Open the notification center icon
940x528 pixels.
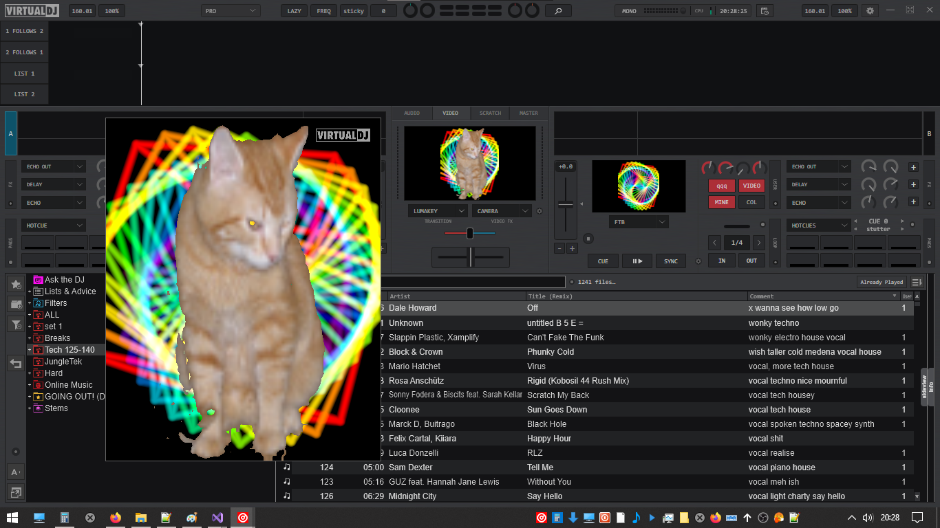click(917, 518)
